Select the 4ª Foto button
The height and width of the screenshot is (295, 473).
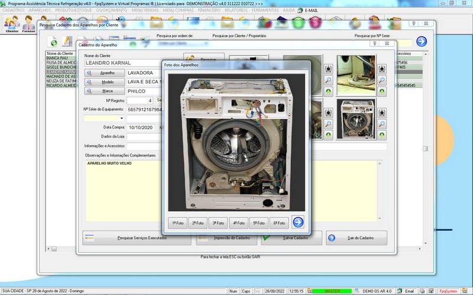point(238,223)
